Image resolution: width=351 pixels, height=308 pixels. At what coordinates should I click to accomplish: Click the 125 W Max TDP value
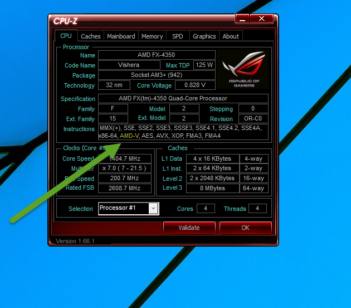coord(204,65)
